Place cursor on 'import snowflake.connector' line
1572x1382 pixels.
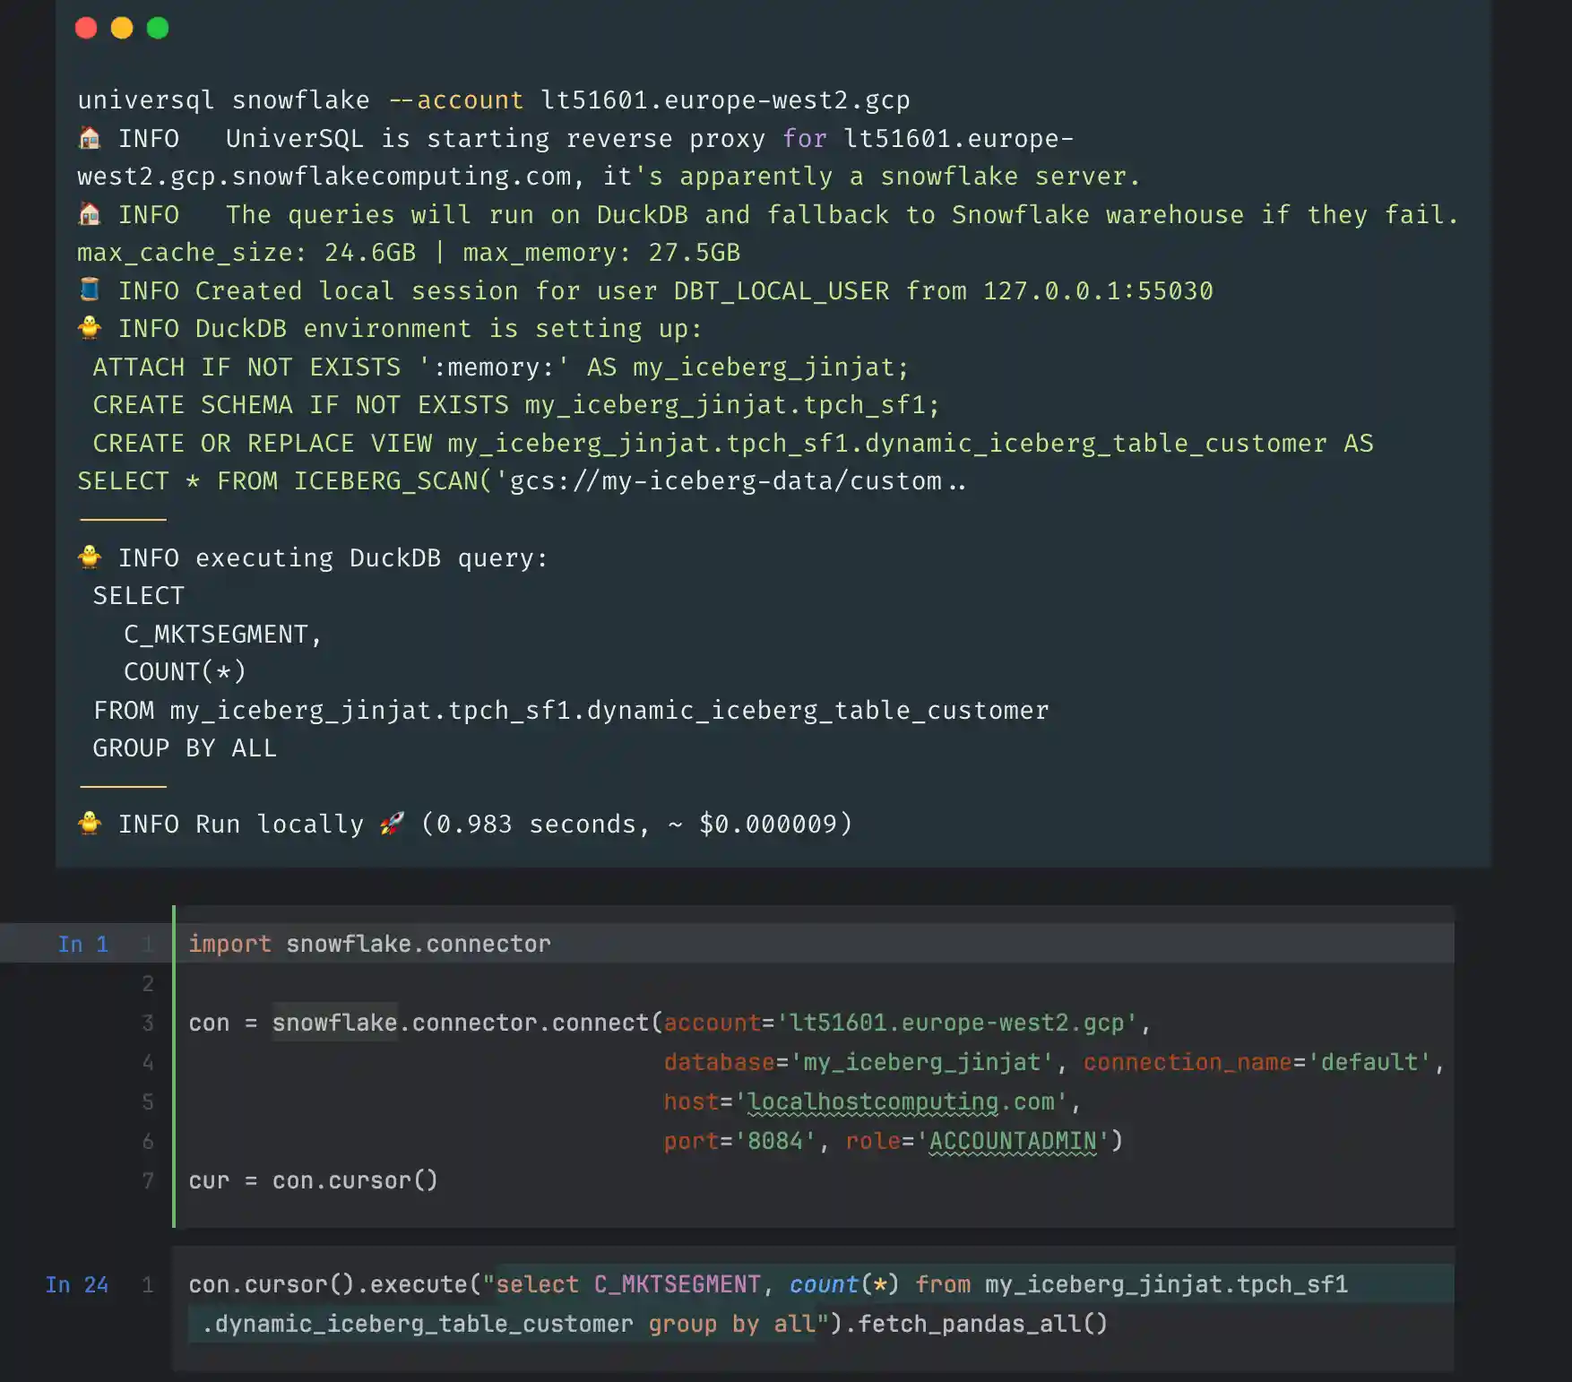pos(369,944)
